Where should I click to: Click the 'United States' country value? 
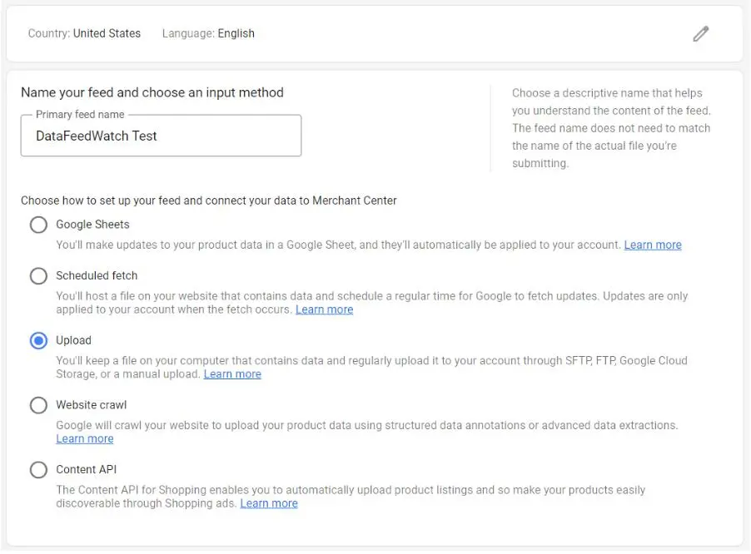[x=107, y=34]
